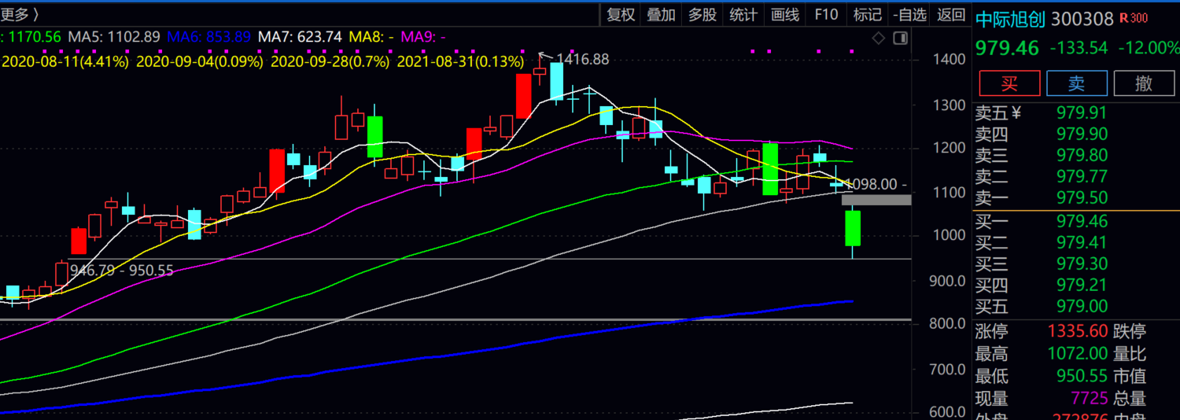Viewport: 1180px width, 420px height.
Task: Activate the 画线 drawing tool
Action: 785,15
